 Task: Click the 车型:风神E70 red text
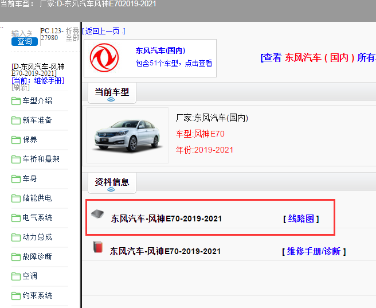click(200, 134)
